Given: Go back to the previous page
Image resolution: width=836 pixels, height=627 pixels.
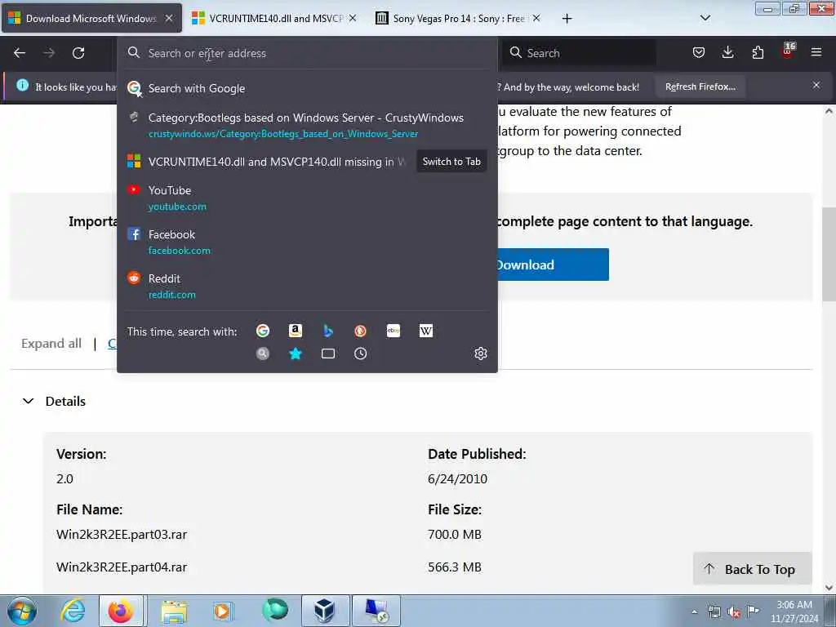Looking at the screenshot, I should click(x=20, y=53).
